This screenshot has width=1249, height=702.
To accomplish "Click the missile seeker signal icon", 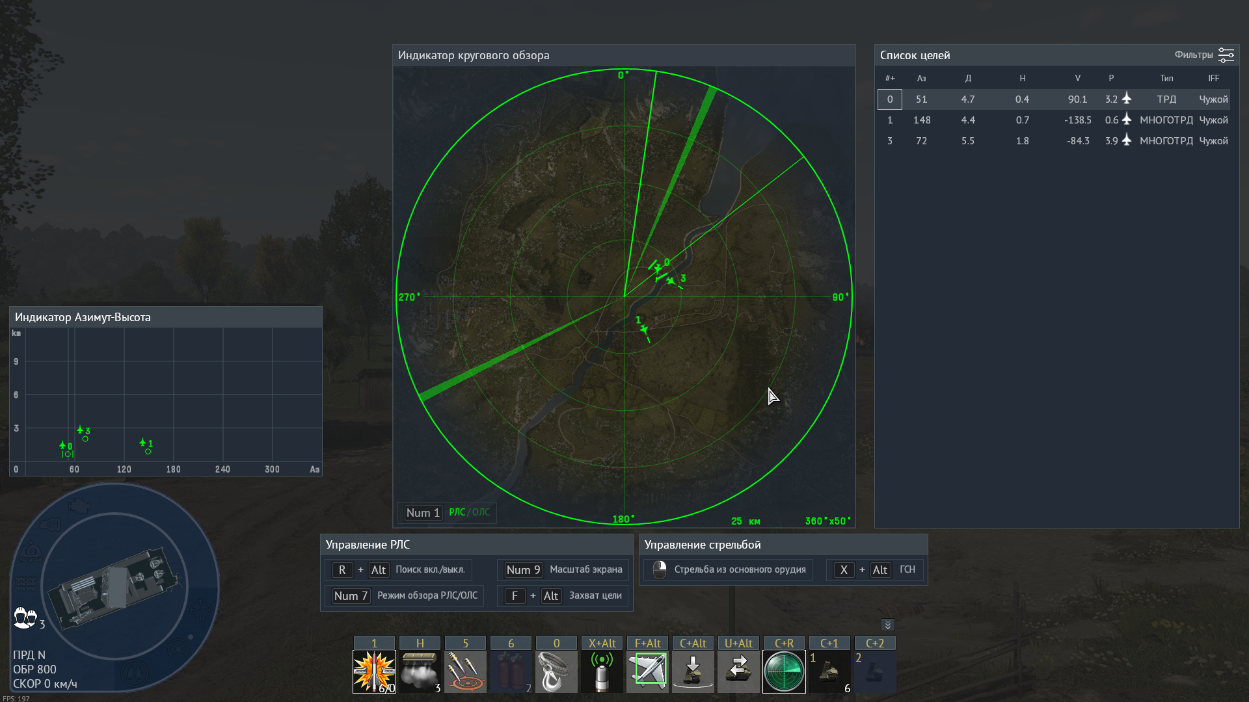I will pos(602,671).
